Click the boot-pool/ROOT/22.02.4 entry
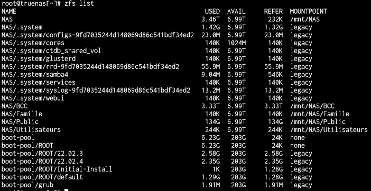The width and height of the screenshot is (371, 191). point(42,162)
